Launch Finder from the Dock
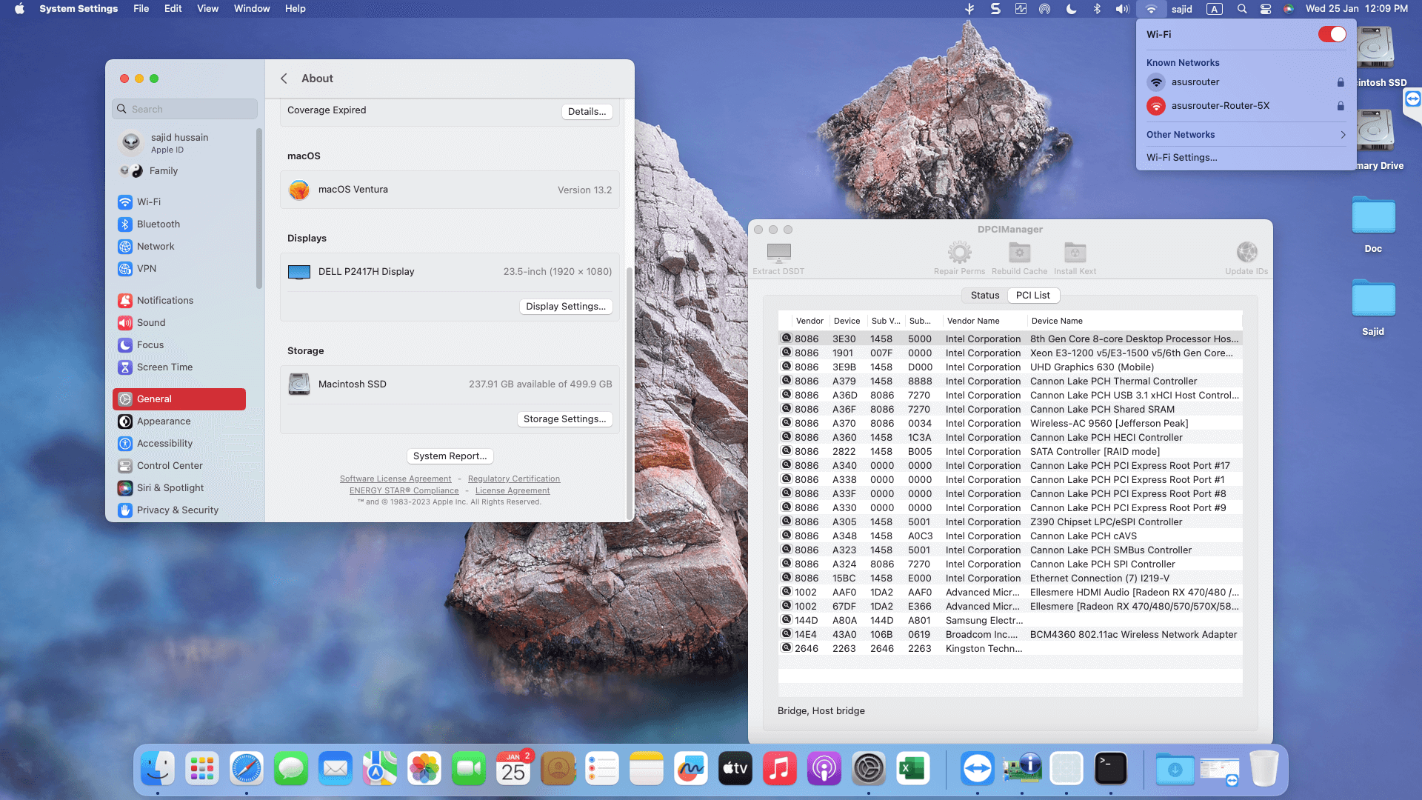The width and height of the screenshot is (1422, 800). [158, 769]
